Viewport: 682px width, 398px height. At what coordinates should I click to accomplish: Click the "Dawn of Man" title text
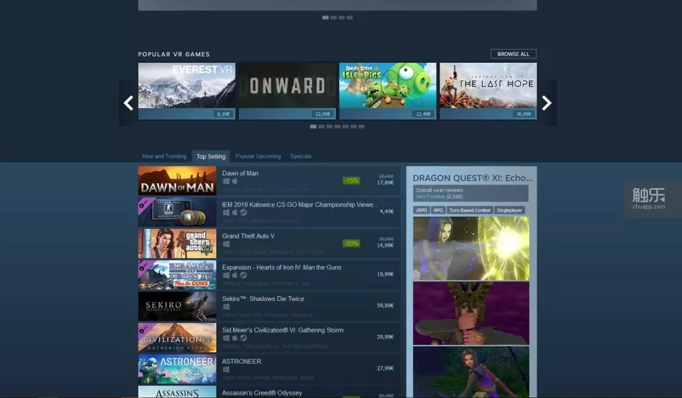(240, 173)
